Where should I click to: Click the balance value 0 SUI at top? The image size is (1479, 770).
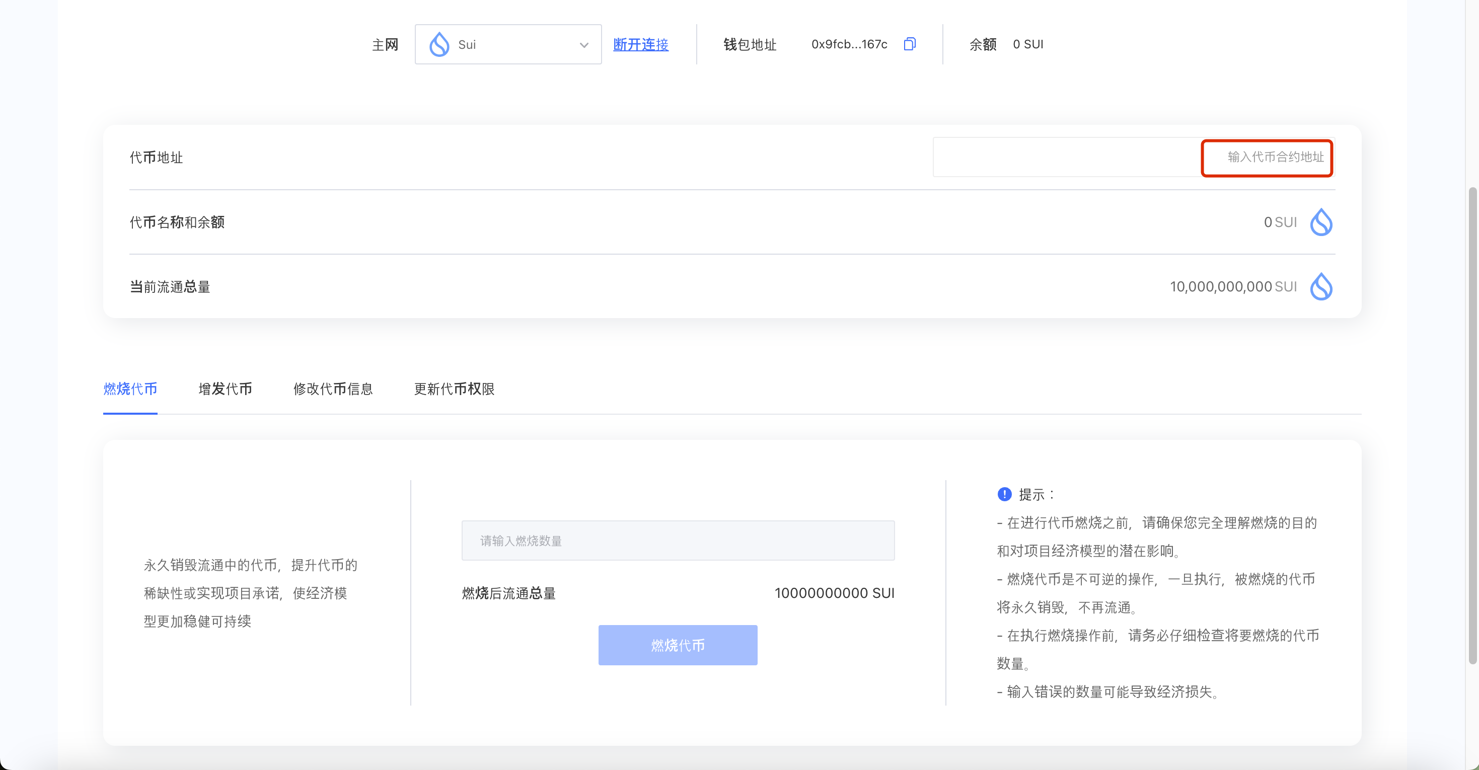[x=1028, y=44]
